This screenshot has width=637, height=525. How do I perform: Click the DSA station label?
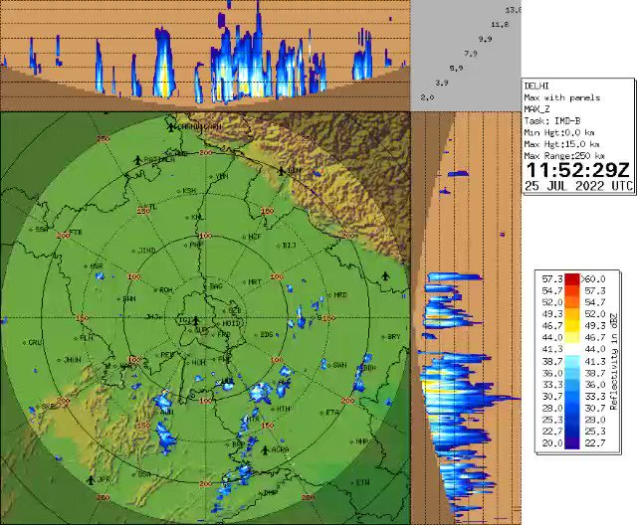point(144,474)
